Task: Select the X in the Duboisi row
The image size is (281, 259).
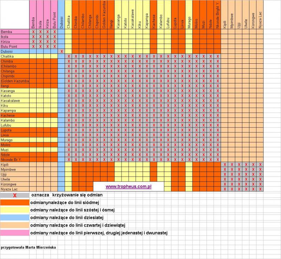Action: (x=61, y=51)
